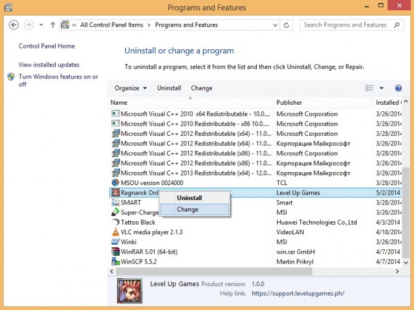
Task: Click Huawei Technologies Co.,Ltd publisher cell
Action: (x=316, y=222)
